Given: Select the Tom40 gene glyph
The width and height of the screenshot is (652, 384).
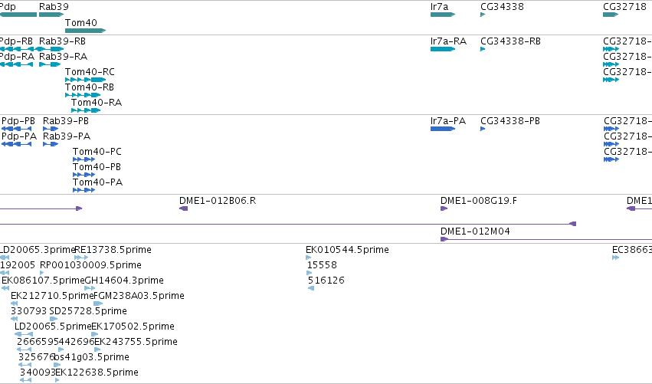Looking at the screenshot, I should click(x=85, y=31).
